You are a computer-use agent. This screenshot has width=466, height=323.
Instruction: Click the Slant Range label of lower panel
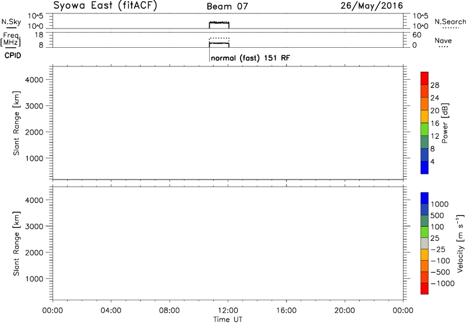(16, 244)
